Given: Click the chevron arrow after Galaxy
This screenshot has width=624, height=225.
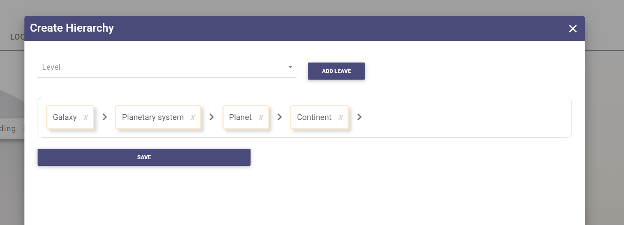Looking at the screenshot, I should pyautogui.click(x=105, y=117).
